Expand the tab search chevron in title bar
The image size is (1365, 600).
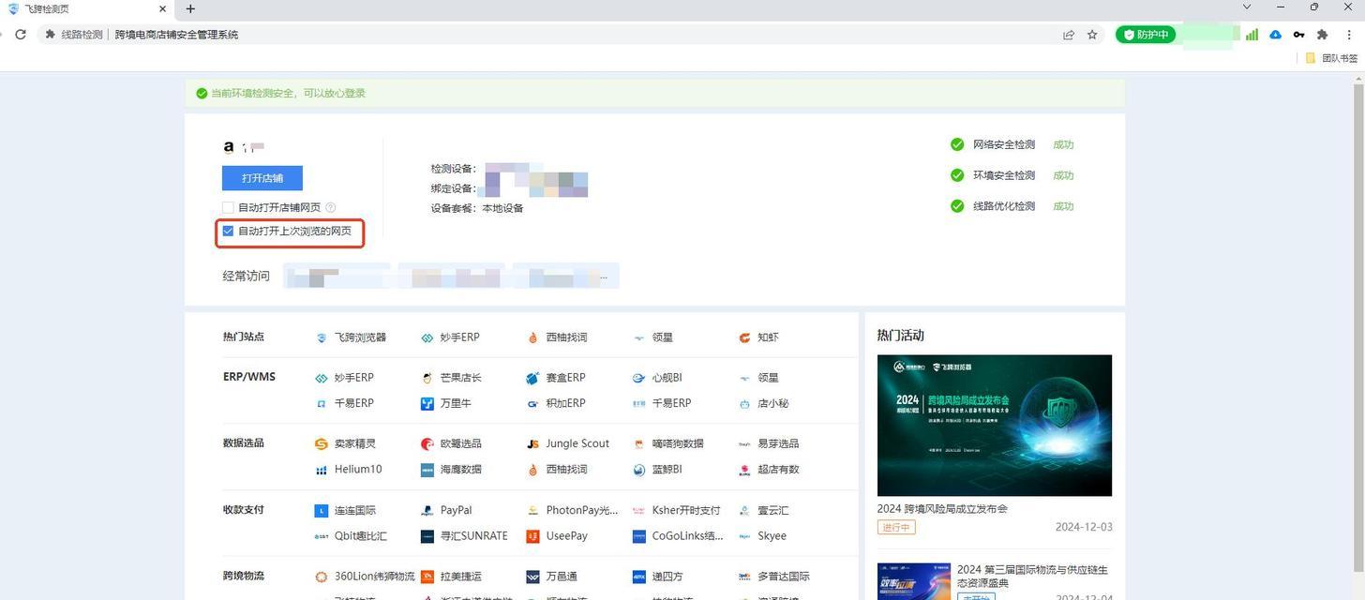[1247, 7]
